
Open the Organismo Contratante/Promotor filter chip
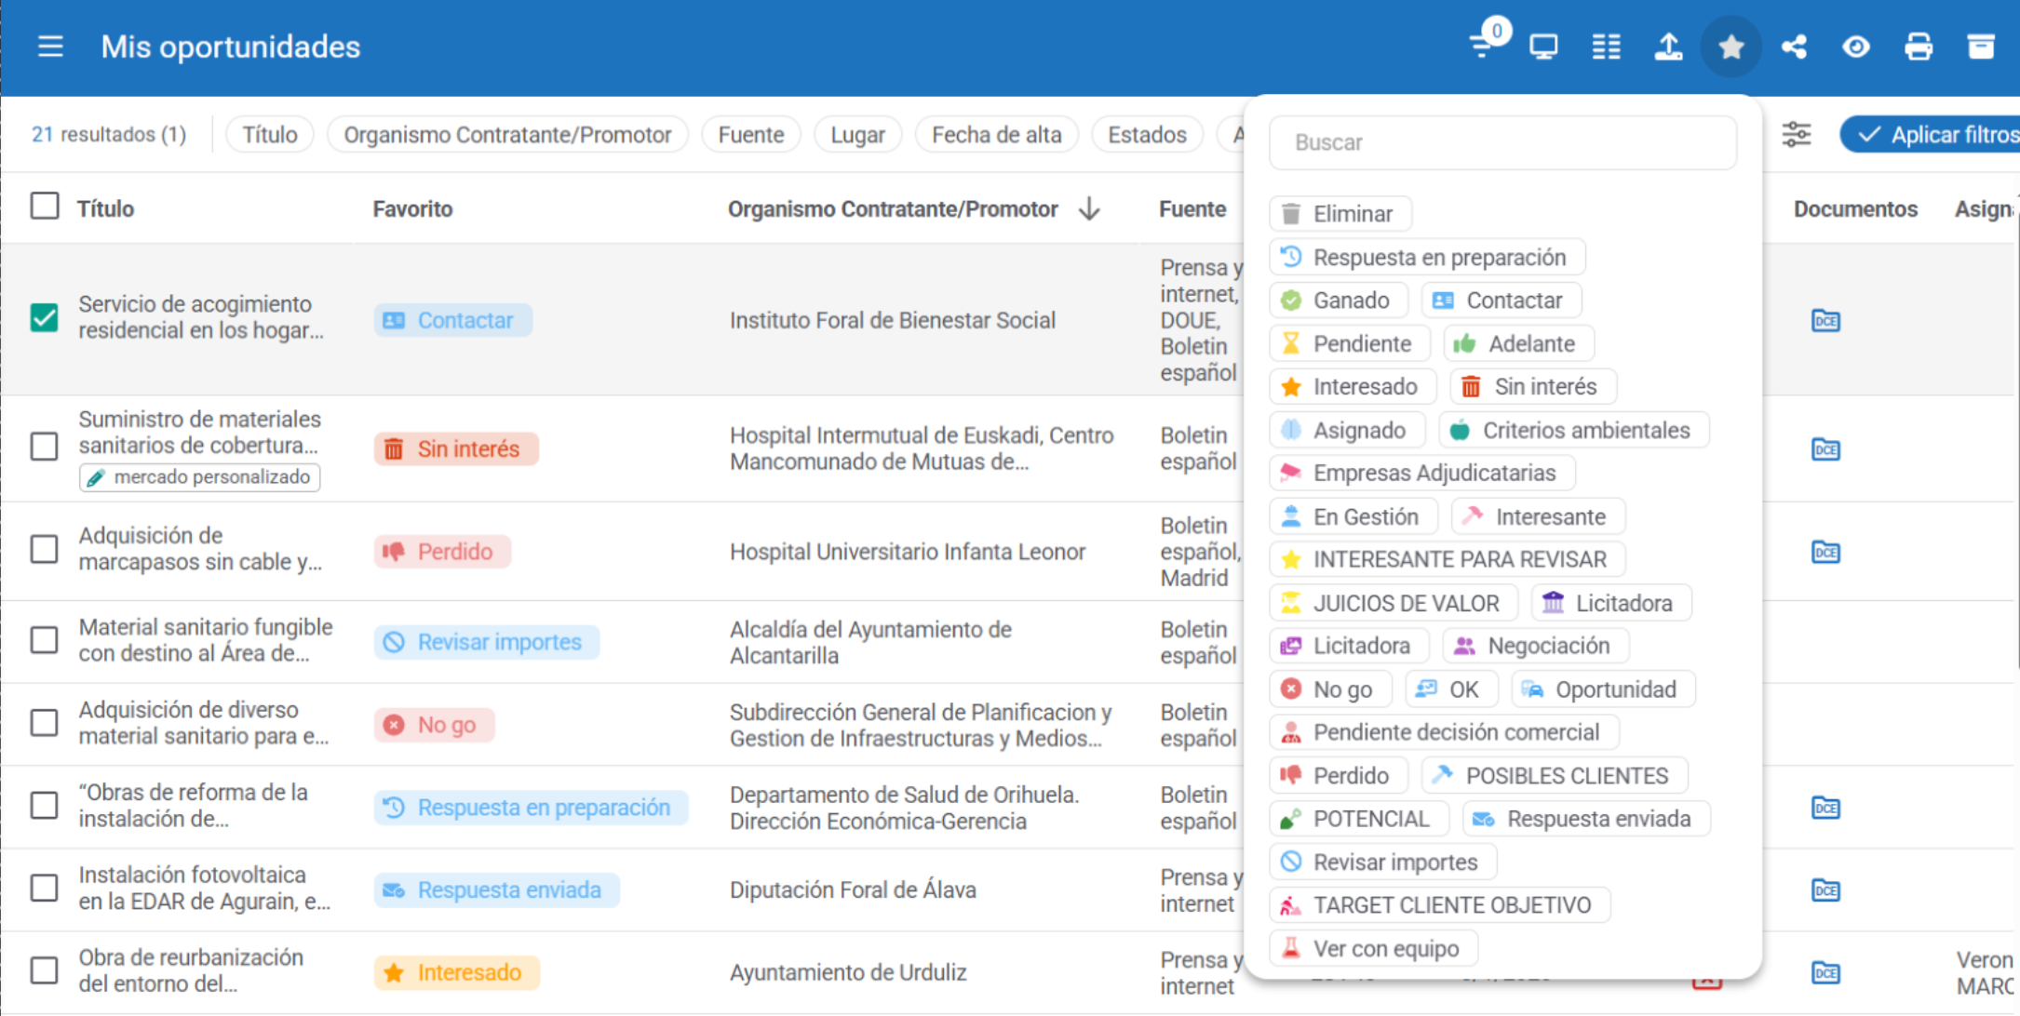pos(507,135)
